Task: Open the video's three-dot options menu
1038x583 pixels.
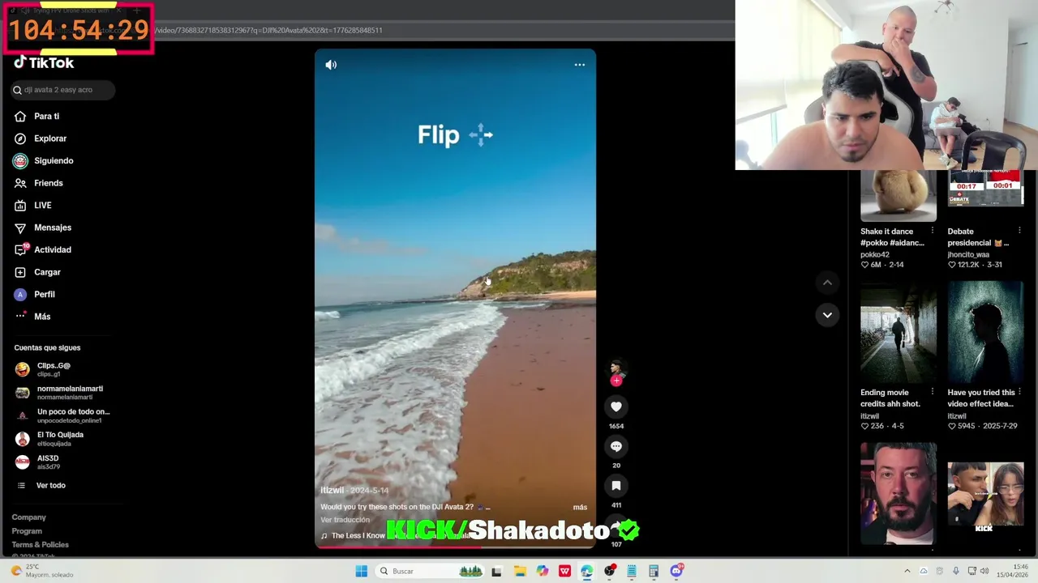Action: tap(579, 65)
